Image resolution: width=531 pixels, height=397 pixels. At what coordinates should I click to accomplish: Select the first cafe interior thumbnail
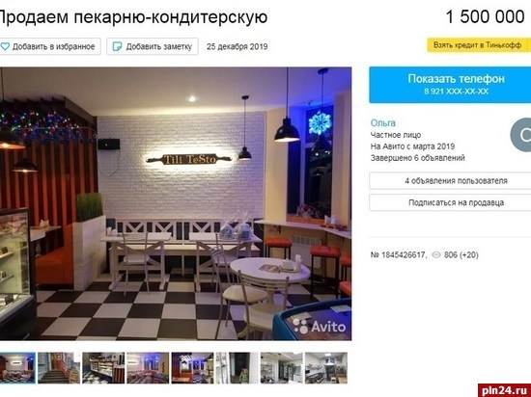click(17, 368)
